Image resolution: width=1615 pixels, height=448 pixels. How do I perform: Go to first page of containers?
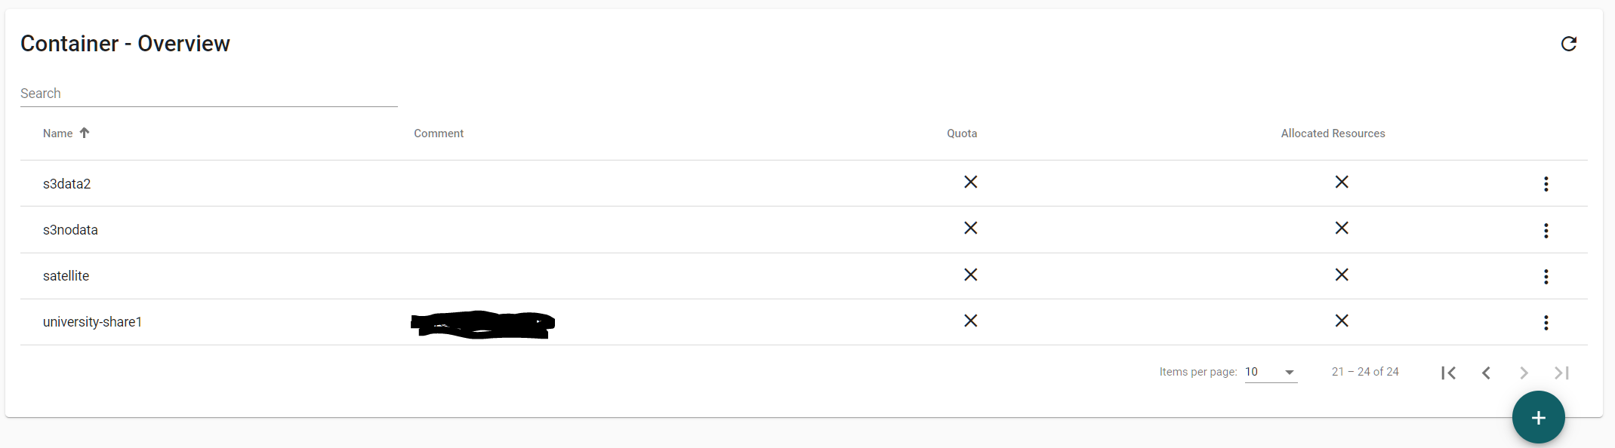click(1448, 373)
